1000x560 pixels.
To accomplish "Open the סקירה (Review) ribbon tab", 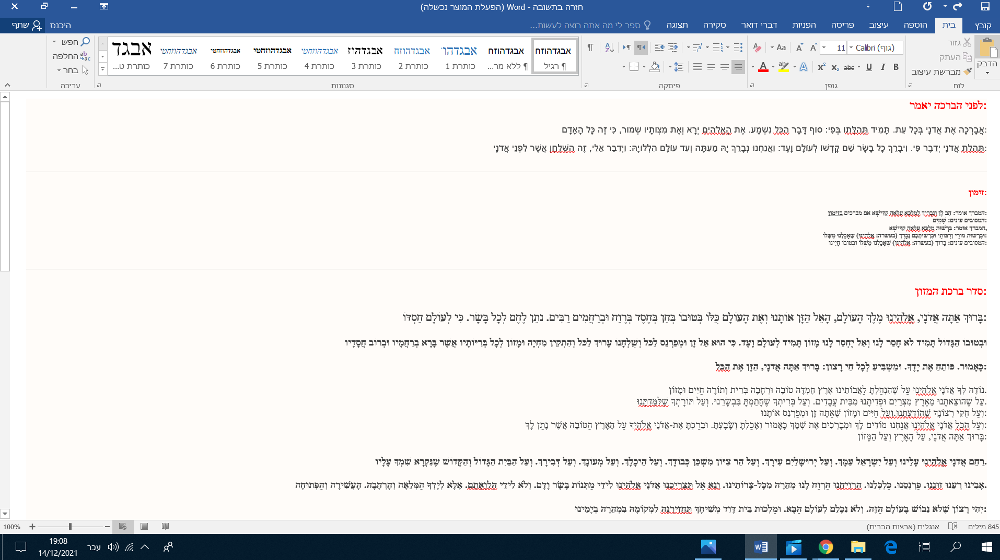I will coord(714,25).
